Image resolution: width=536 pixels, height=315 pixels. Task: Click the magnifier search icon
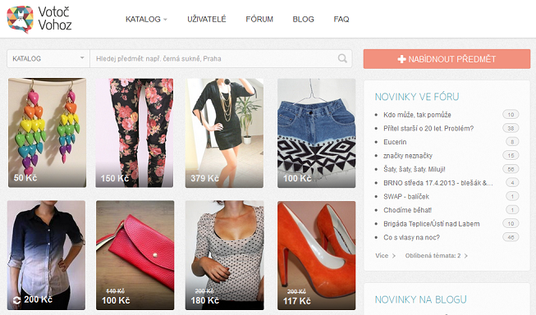coord(342,58)
